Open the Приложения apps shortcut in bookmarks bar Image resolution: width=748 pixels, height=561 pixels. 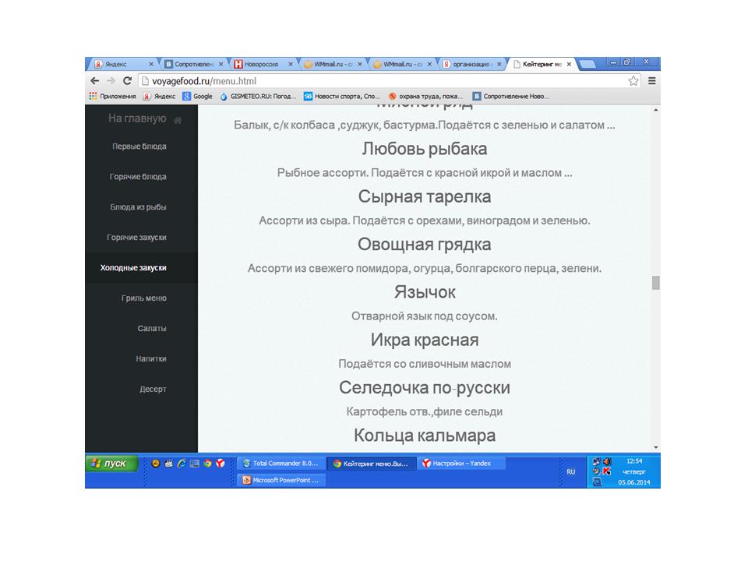click(112, 97)
